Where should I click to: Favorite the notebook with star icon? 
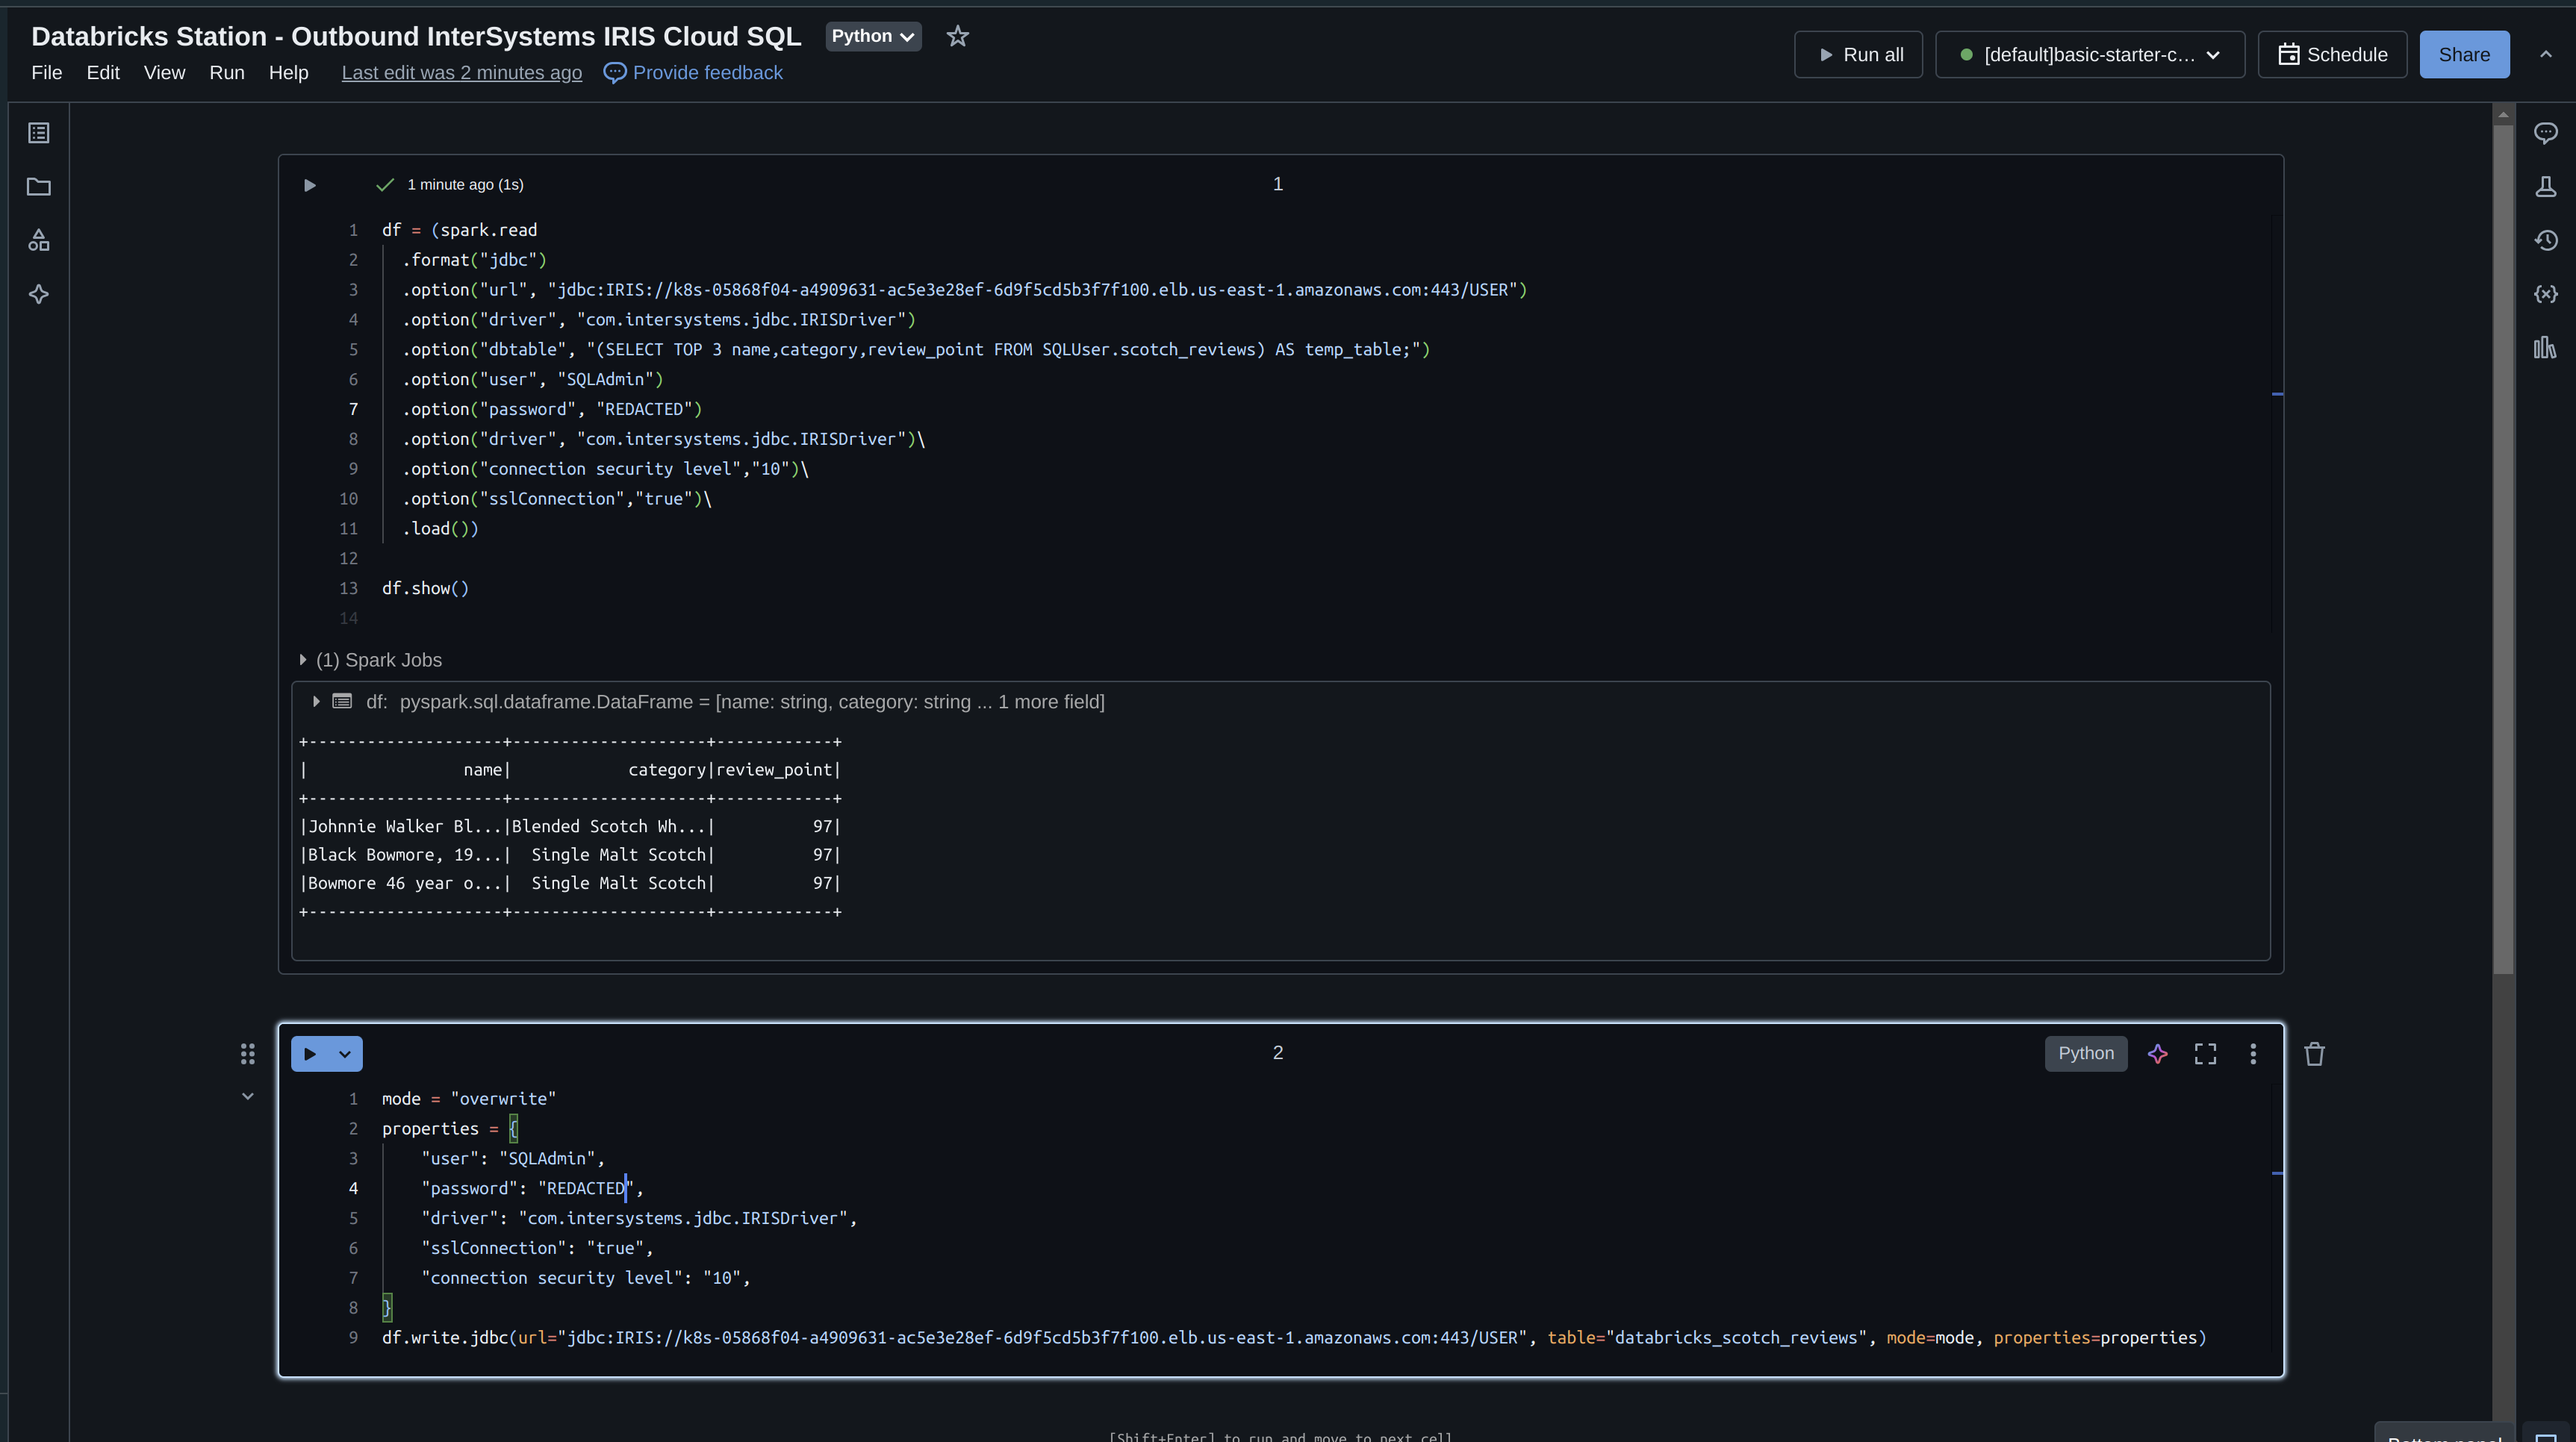957,36
